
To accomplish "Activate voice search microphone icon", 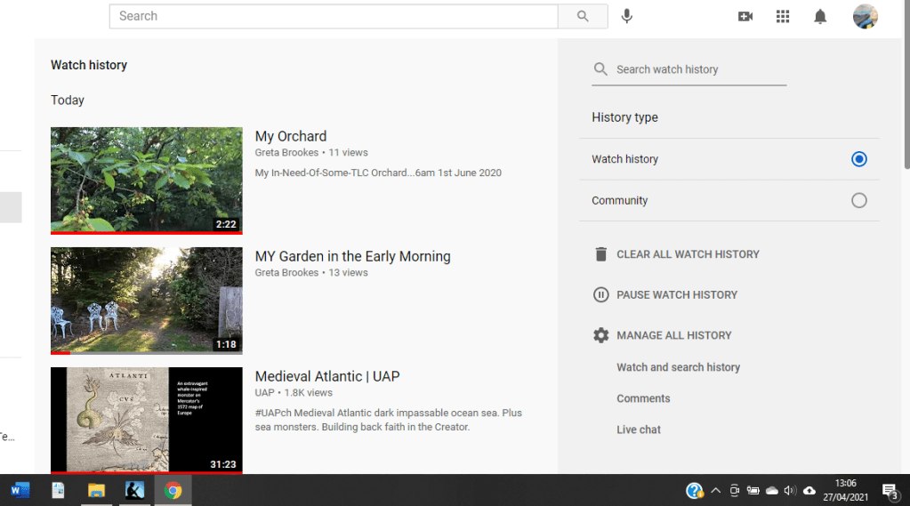I will (x=627, y=16).
